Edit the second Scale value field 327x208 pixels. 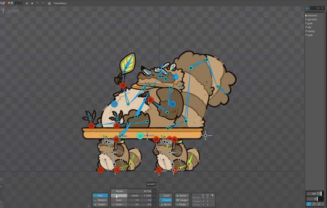(146, 200)
